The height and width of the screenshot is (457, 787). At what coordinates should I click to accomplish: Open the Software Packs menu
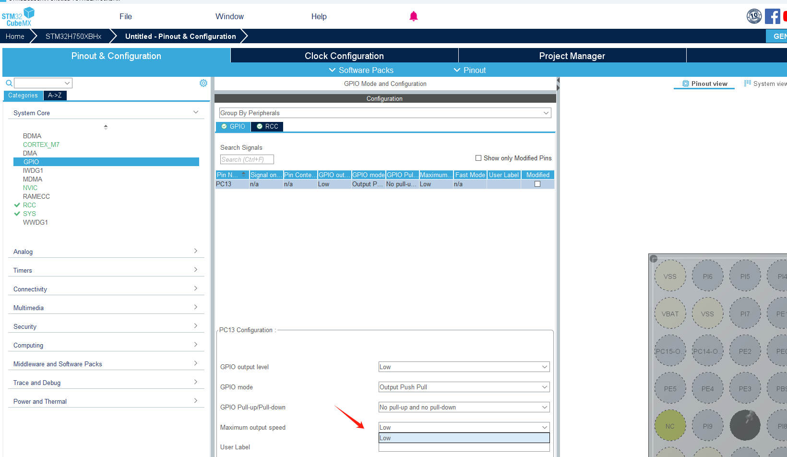(x=361, y=70)
